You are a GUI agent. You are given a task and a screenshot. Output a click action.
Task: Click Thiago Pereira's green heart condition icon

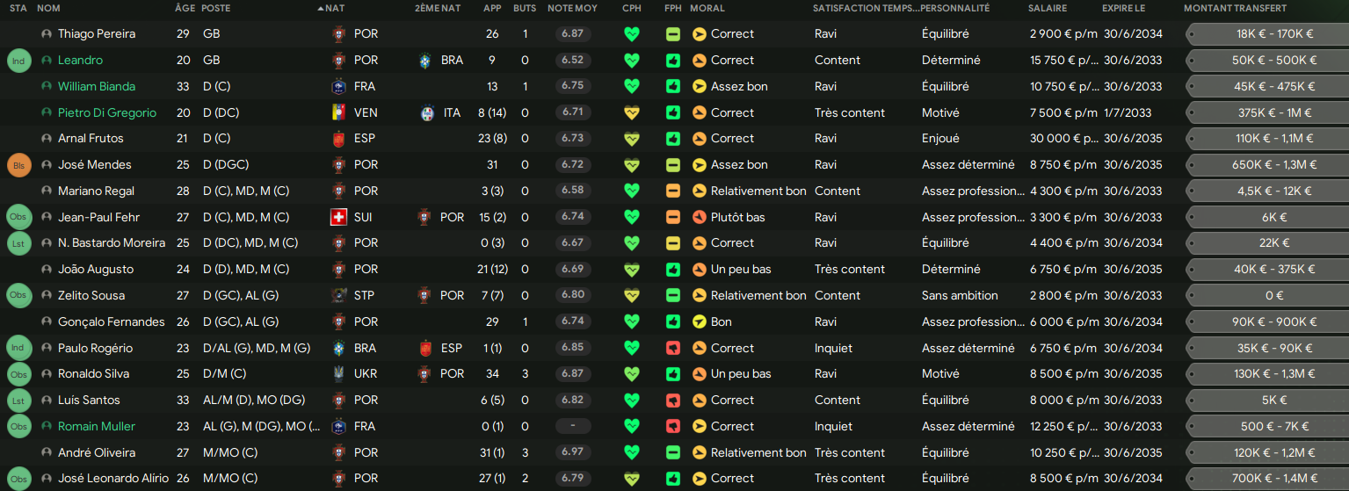pyautogui.click(x=631, y=34)
